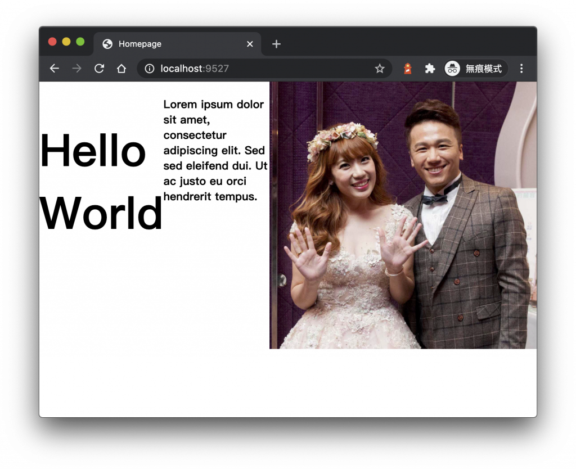The height and width of the screenshot is (469, 576).
Task: Click the Lorem ipsum paragraph
Action: click(215, 151)
